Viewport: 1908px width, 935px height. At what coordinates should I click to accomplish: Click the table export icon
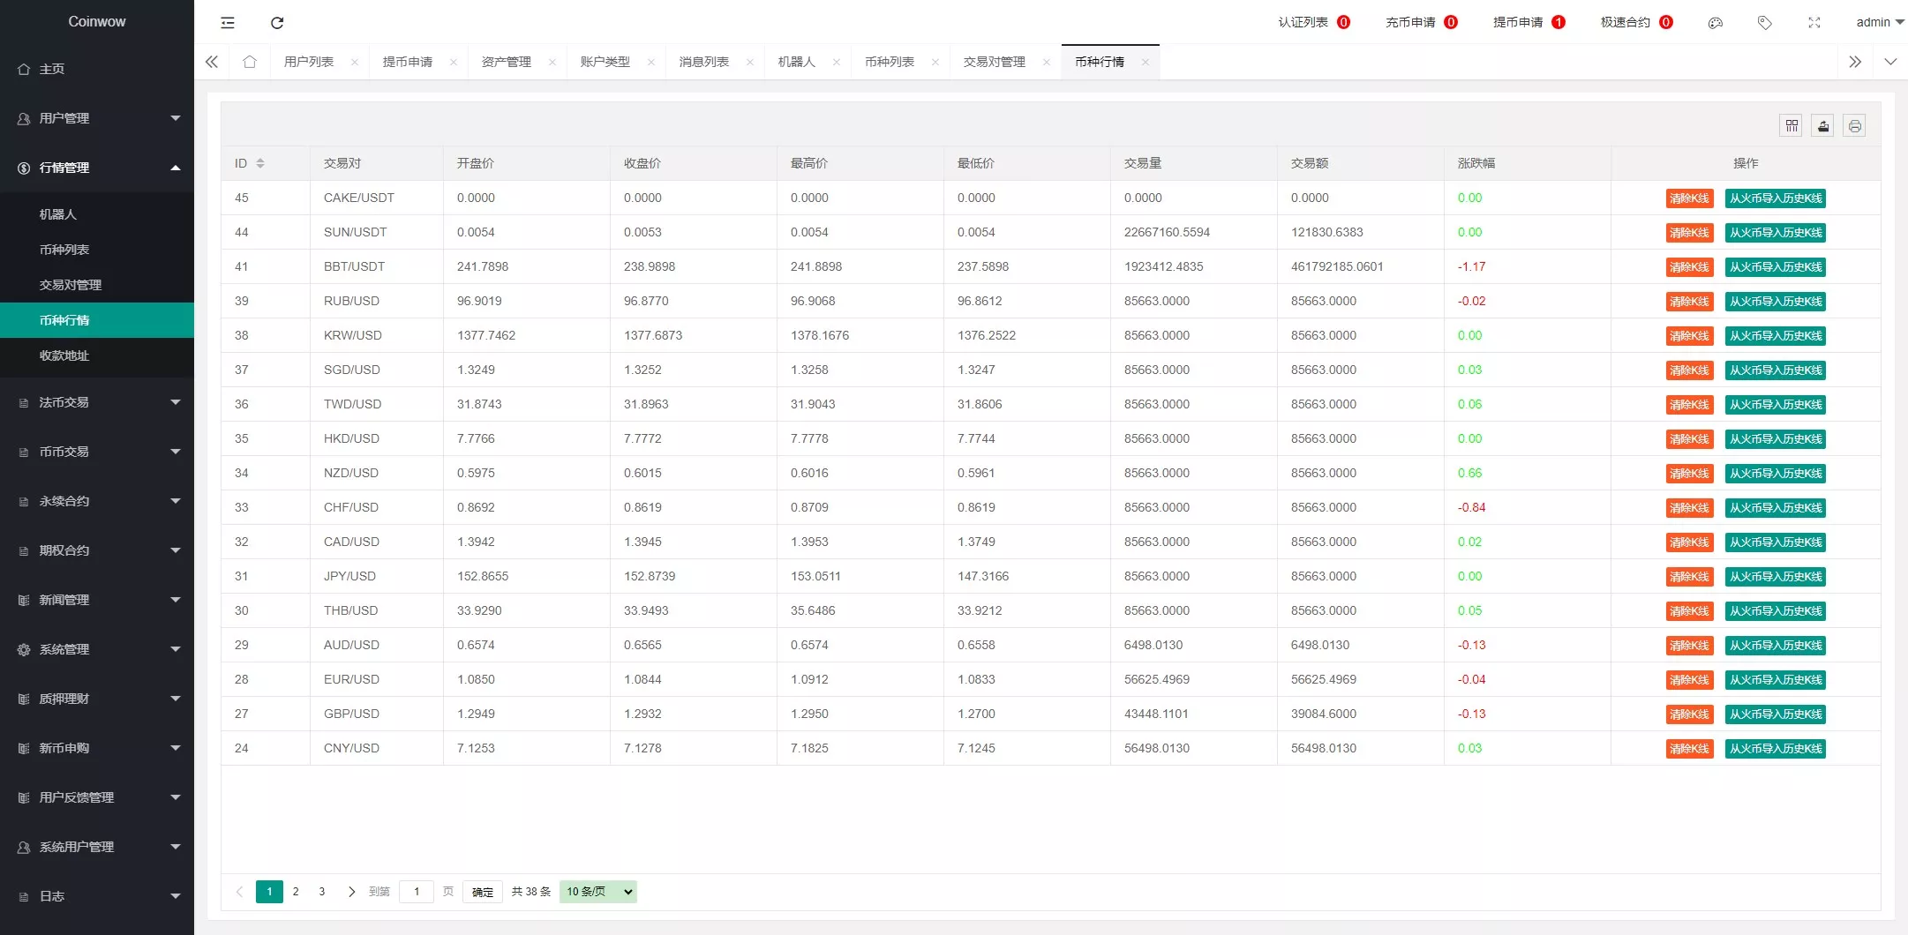tap(1823, 126)
